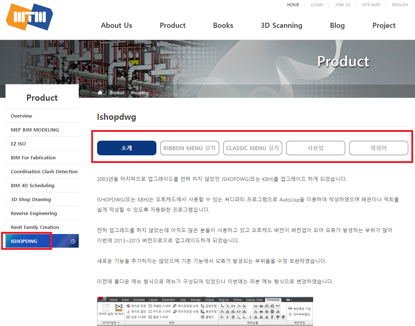Image resolution: width=415 pixels, height=326 pixels.
Task: Click the home icon in breadcrumb
Action: pyautogui.click(x=100, y=93)
